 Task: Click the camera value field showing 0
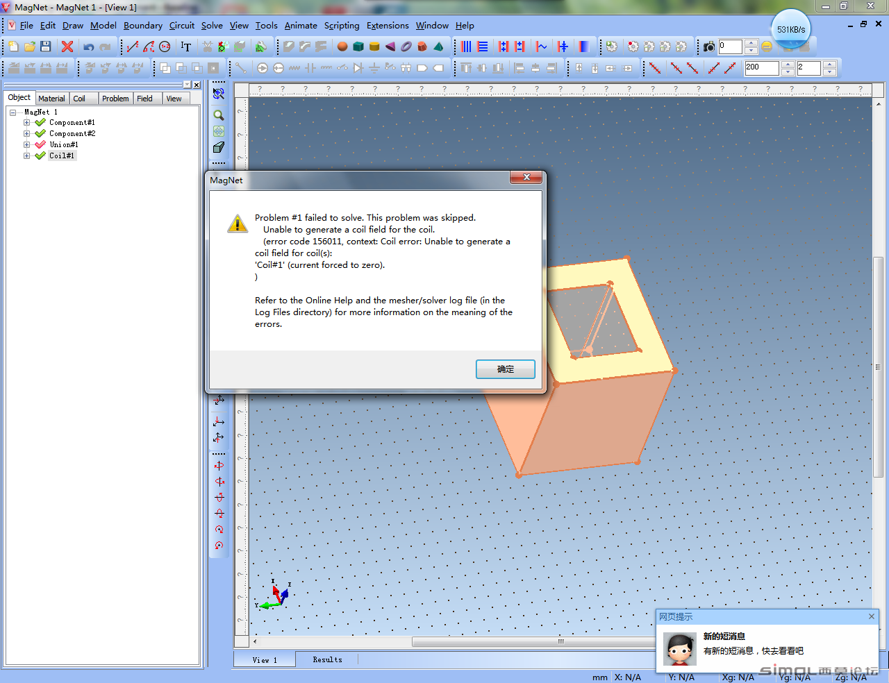pos(731,47)
